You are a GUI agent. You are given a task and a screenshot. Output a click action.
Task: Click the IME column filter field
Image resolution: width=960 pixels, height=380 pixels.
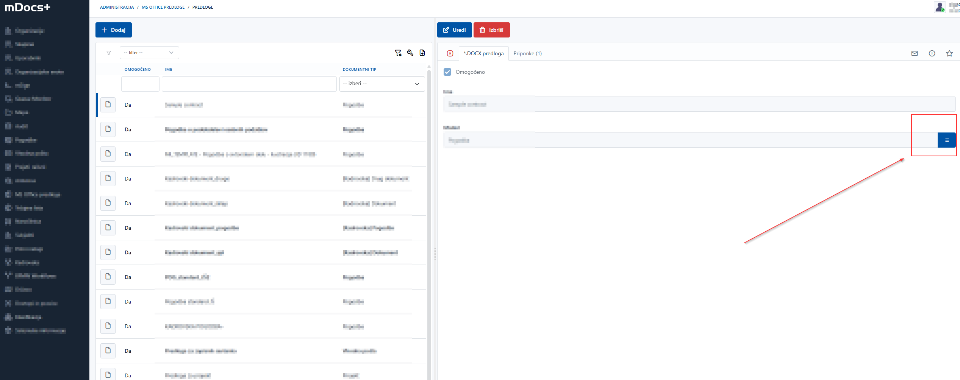pyautogui.click(x=249, y=84)
